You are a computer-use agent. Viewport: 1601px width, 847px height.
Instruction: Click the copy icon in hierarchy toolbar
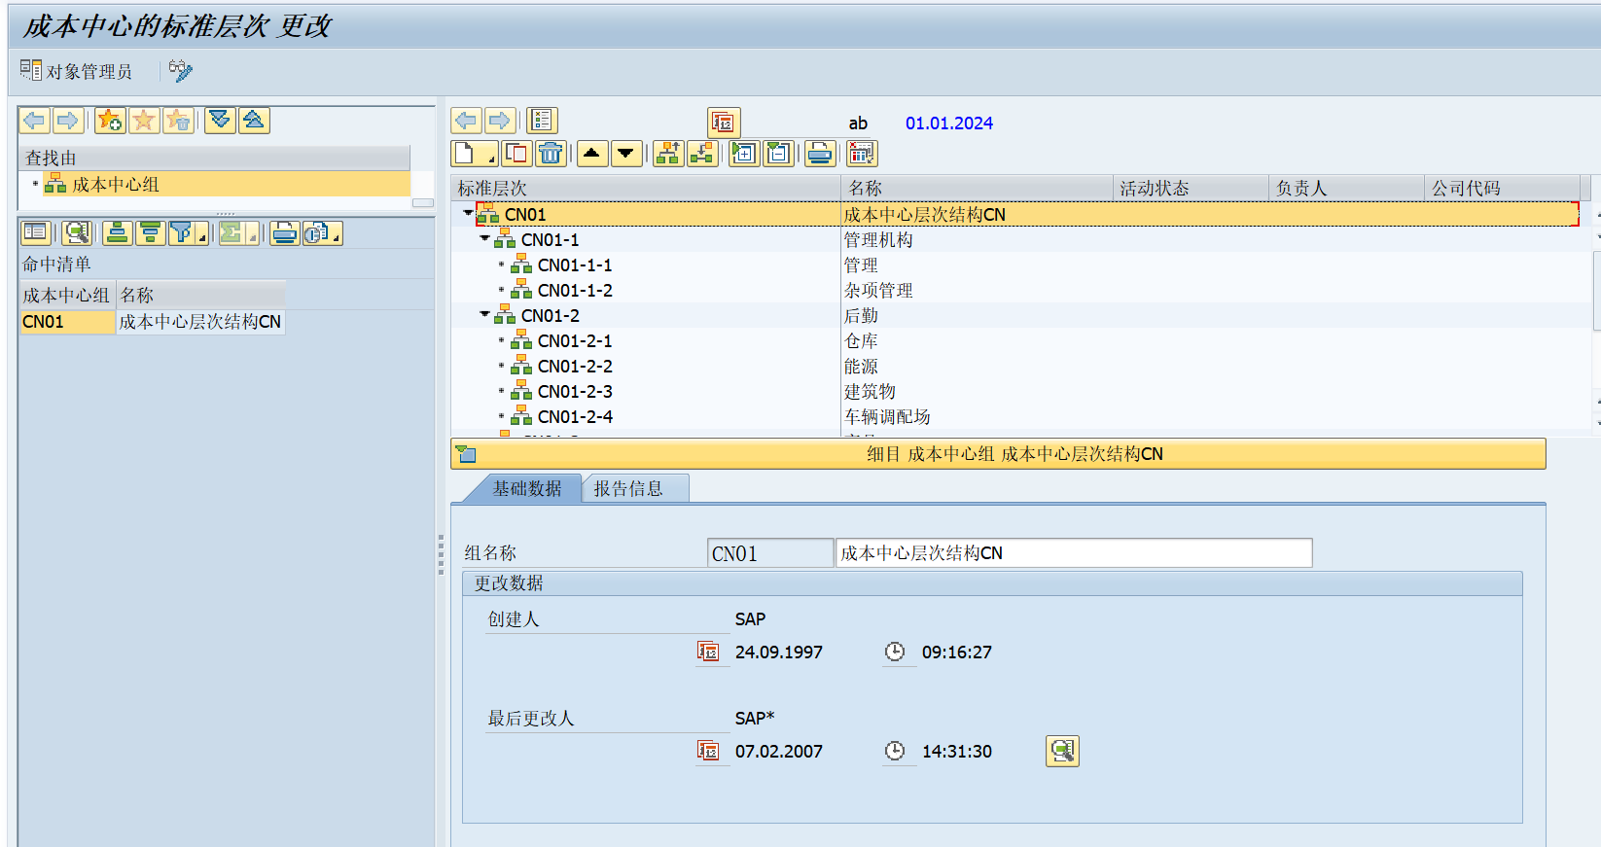tap(516, 154)
